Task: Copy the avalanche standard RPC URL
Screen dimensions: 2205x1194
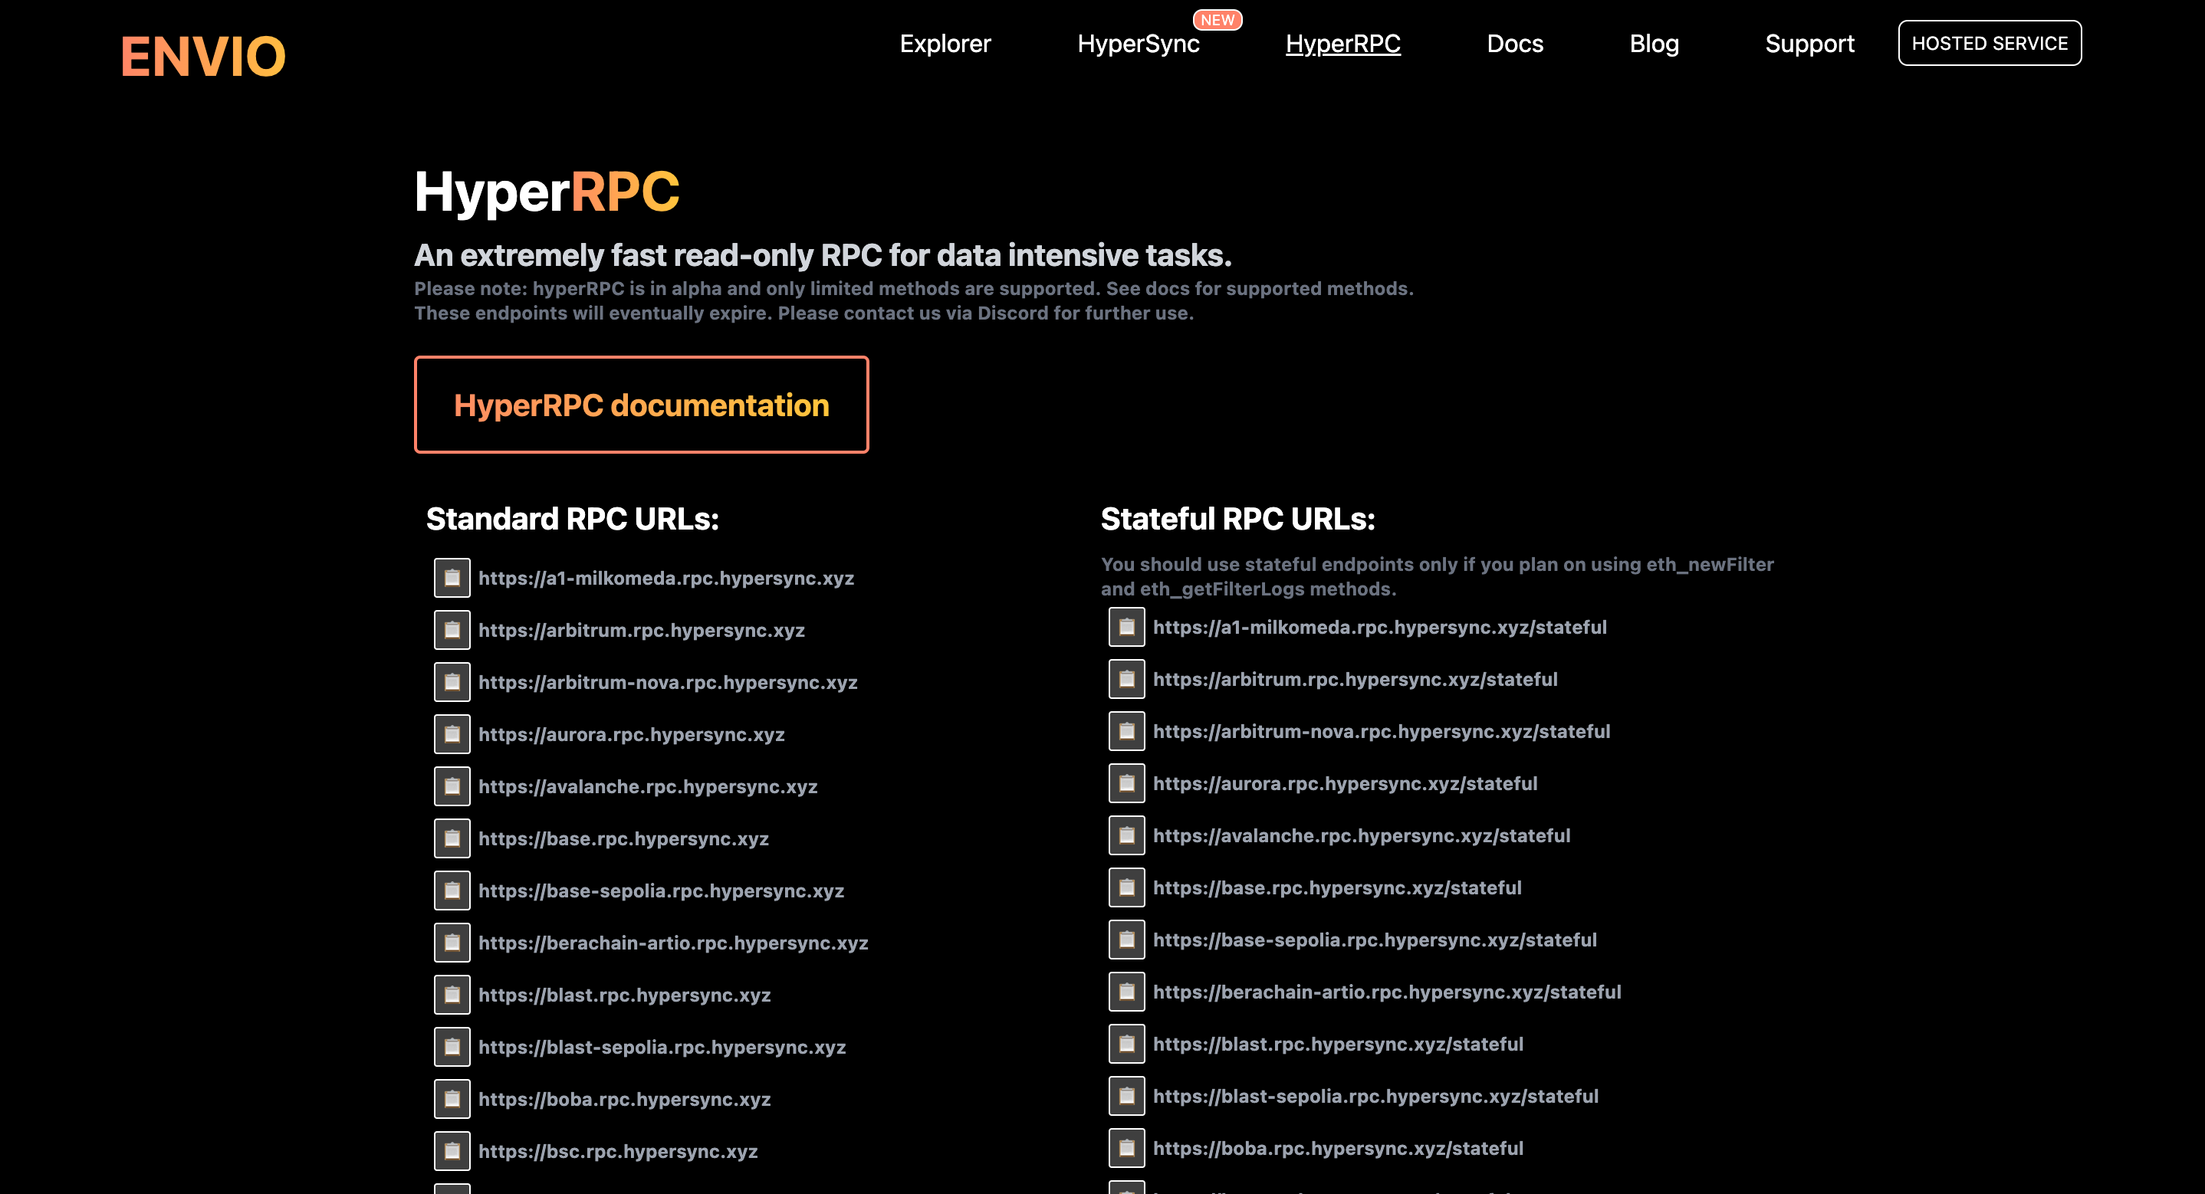Action: tap(452, 786)
